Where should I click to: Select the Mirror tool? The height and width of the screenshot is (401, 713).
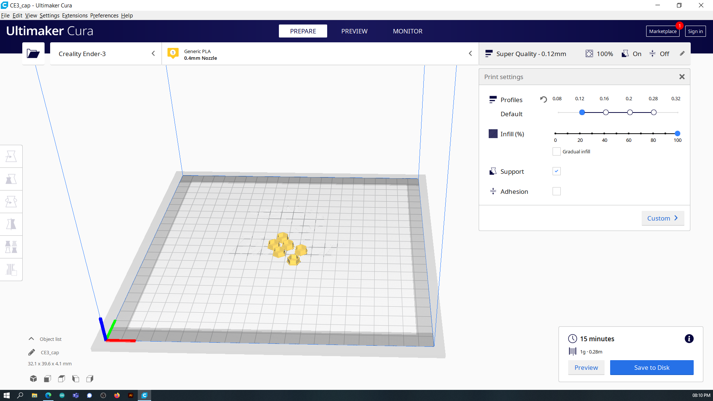11,224
